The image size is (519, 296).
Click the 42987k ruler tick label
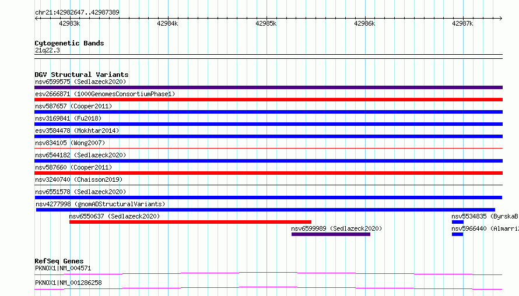pyautogui.click(x=463, y=23)
